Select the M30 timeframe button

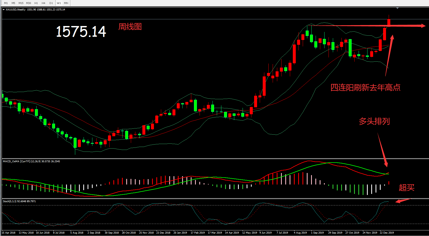point(28,3)
